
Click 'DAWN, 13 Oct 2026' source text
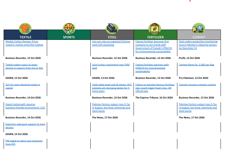pyautogui.click(x=103, y=78)
